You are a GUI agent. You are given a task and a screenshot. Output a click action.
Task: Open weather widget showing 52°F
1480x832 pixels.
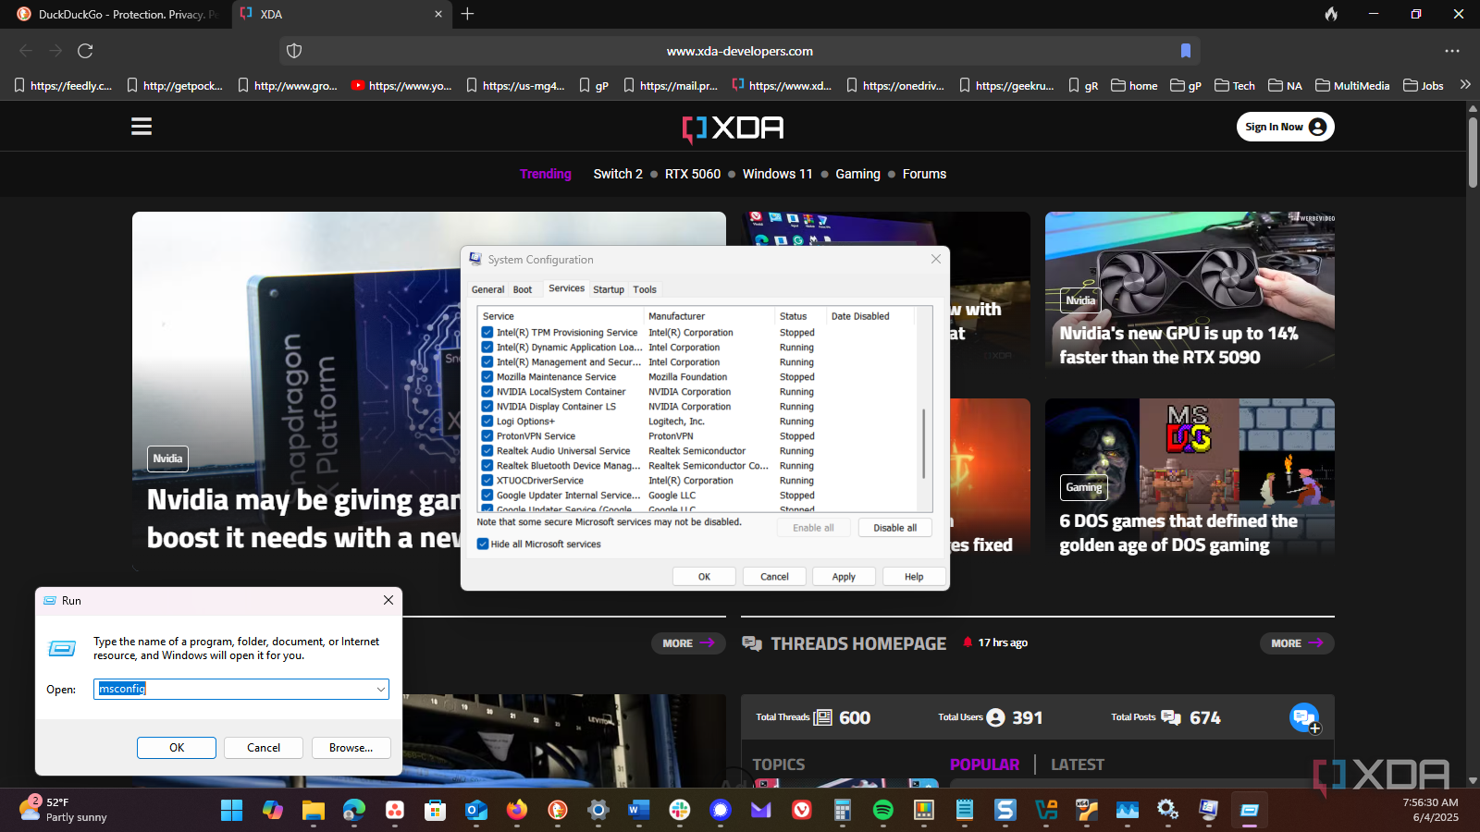63,810
